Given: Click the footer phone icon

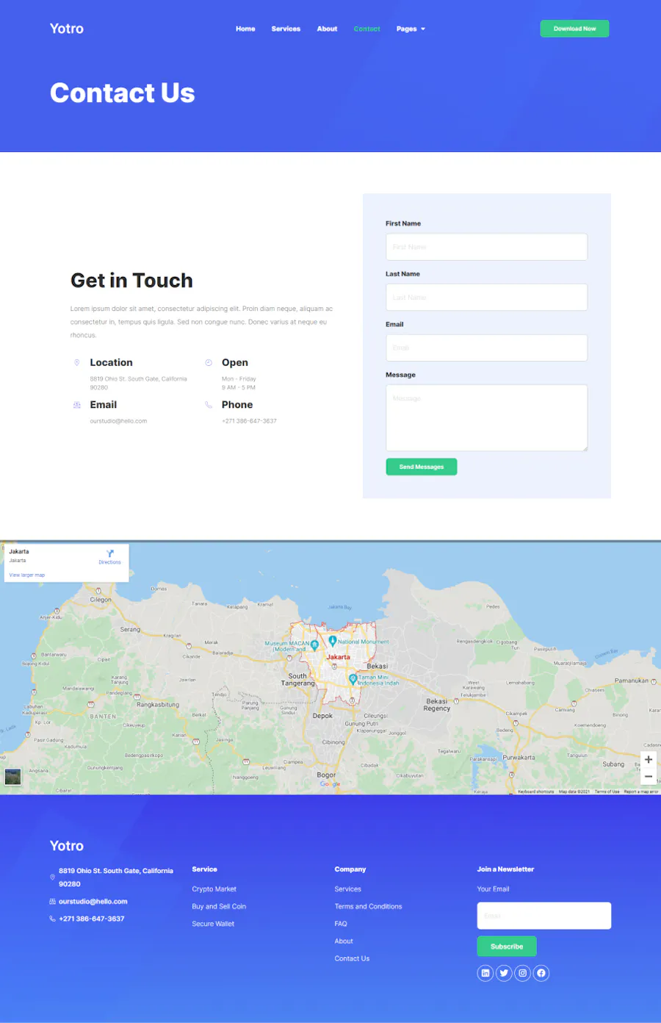Looking at the screenshot, I should pos(52,919).
